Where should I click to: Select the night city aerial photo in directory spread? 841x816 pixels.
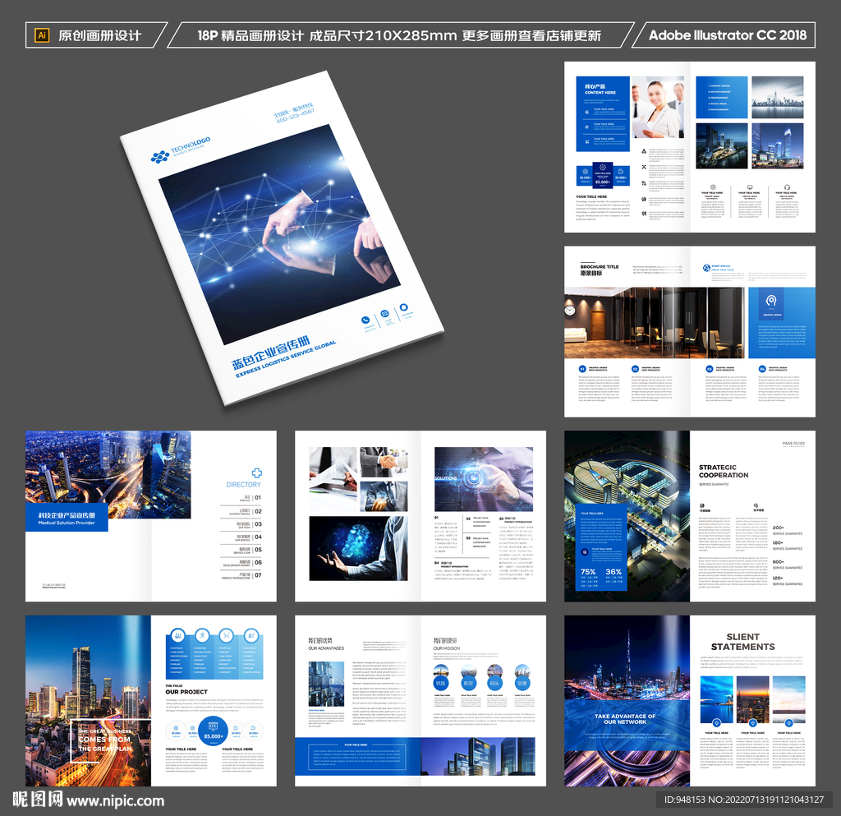click(108, 474)
